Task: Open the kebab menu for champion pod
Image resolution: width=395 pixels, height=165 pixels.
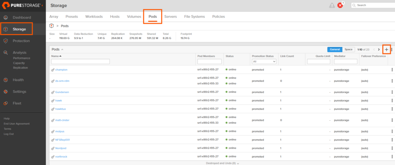Action: [x=392, y=70]
